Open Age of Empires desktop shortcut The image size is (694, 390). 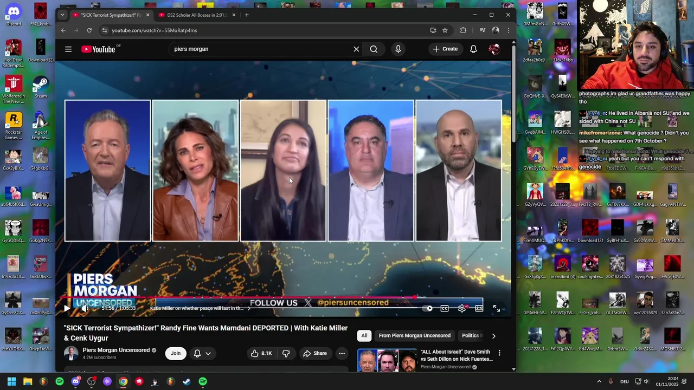click(41, 126)
